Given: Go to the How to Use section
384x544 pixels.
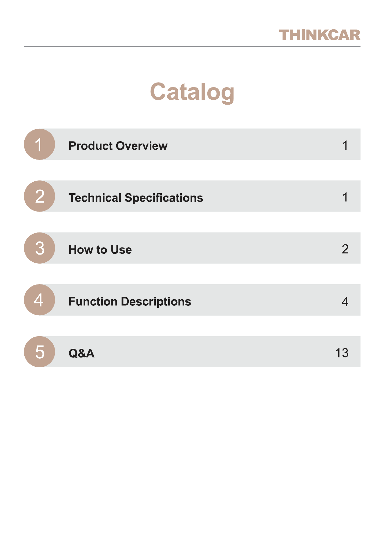Looking at the screenshot, I should [x=100, y=250].
